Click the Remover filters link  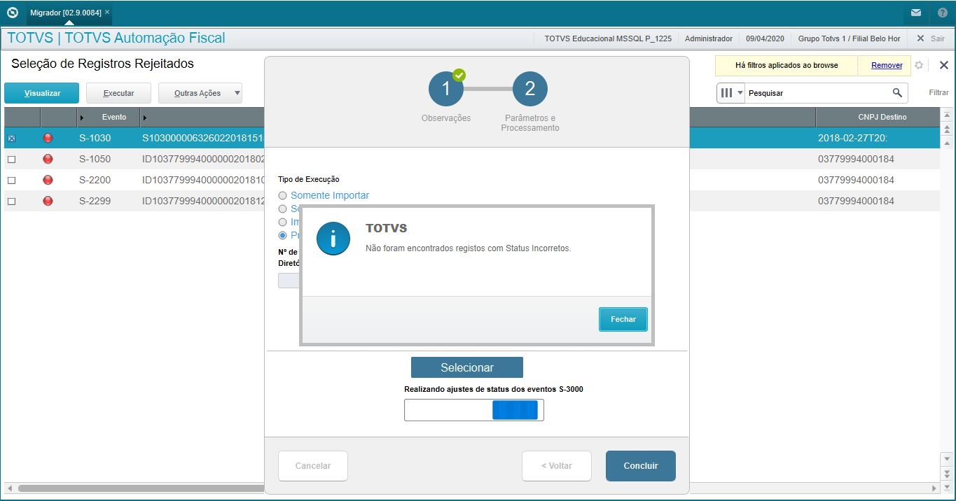[x=887, y=65]
